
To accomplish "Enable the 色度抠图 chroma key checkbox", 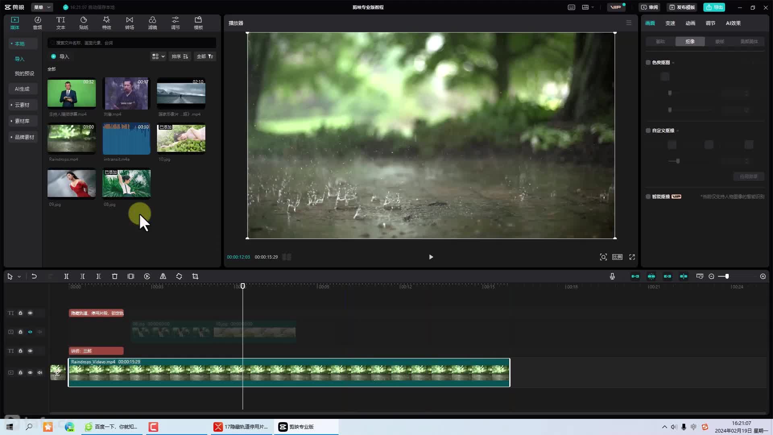I will click(x=648, y=62).
